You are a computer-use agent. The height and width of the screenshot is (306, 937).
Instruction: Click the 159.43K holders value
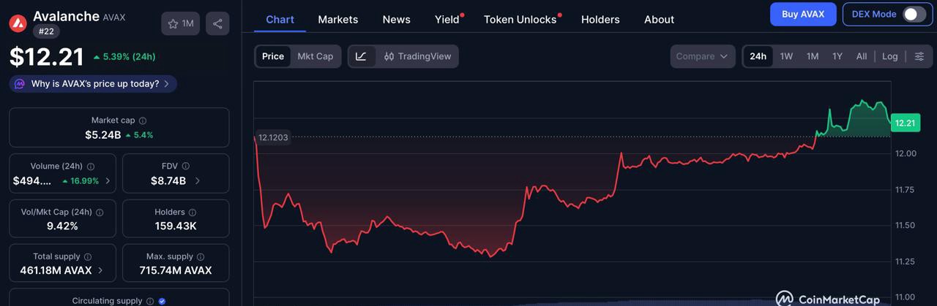(x=176, y=226)
